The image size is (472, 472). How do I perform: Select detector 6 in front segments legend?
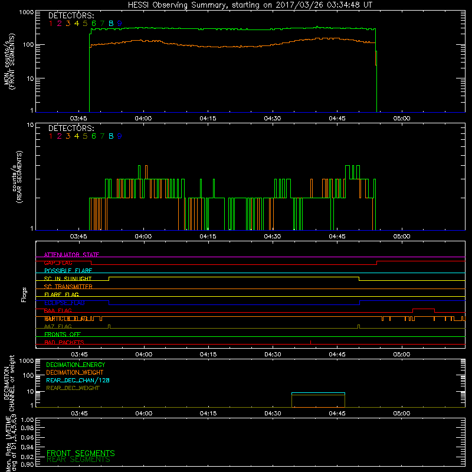point(94,23)
